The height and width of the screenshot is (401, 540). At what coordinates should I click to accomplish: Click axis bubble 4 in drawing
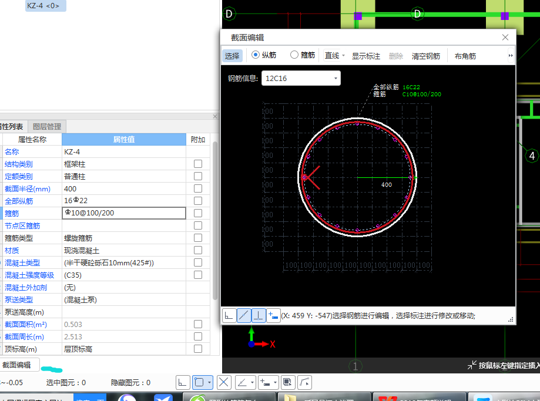(532, 156)
